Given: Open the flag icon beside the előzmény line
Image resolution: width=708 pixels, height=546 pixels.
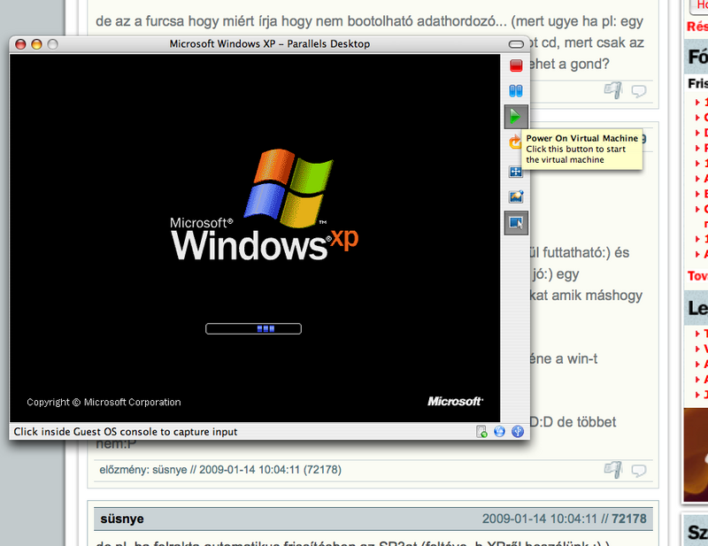Looking at the screenshot, I should (x=612, y=469).
